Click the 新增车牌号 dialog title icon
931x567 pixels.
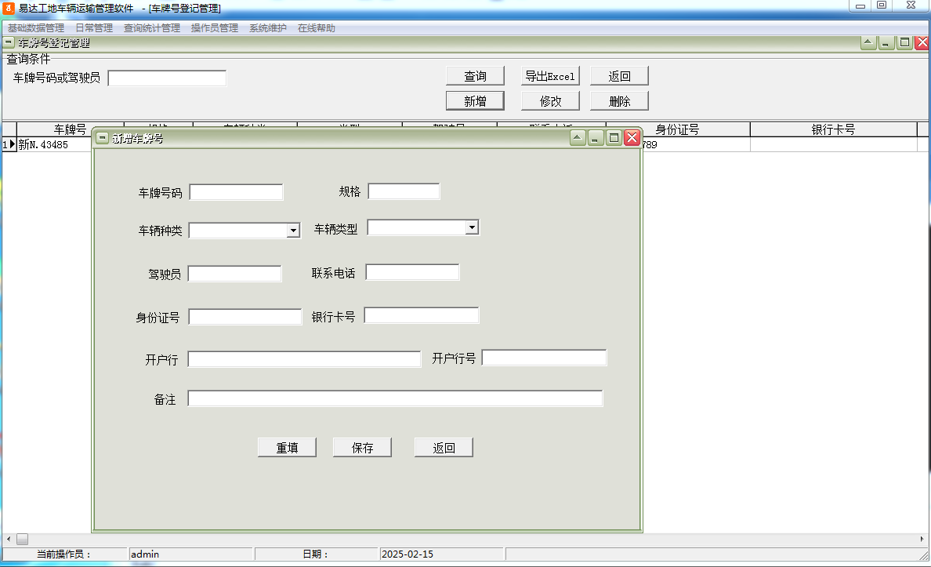[x=101, y=136]
